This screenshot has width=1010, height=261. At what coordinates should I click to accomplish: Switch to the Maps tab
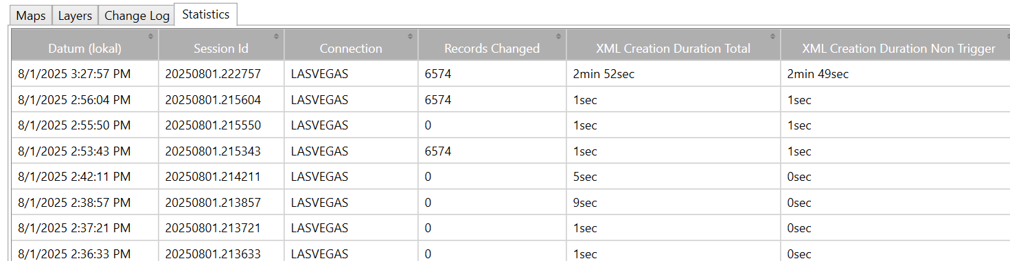[x=31, y=16]
